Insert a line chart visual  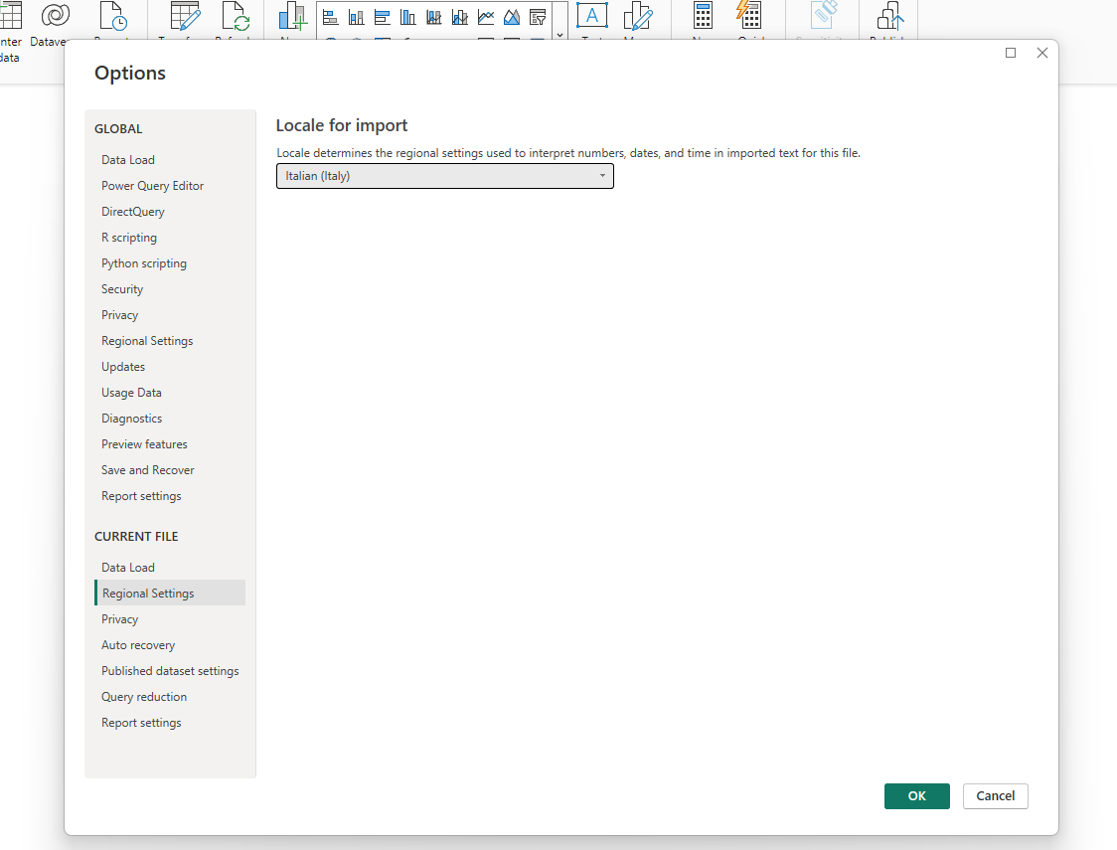point(486,16)
